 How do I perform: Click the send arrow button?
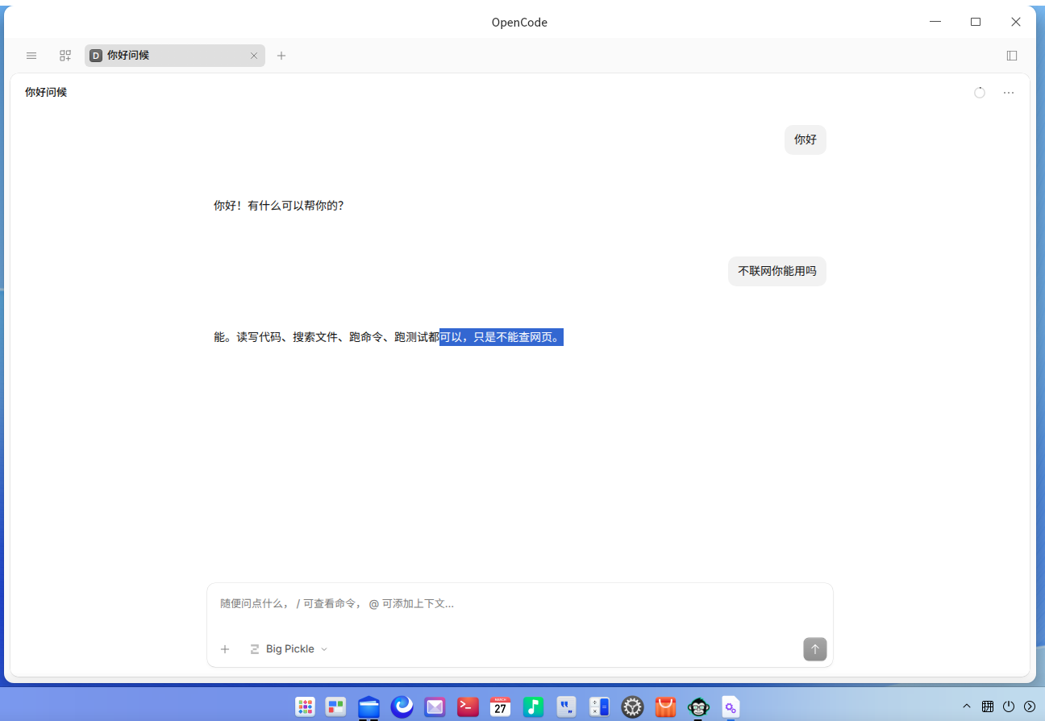point(815,649)
